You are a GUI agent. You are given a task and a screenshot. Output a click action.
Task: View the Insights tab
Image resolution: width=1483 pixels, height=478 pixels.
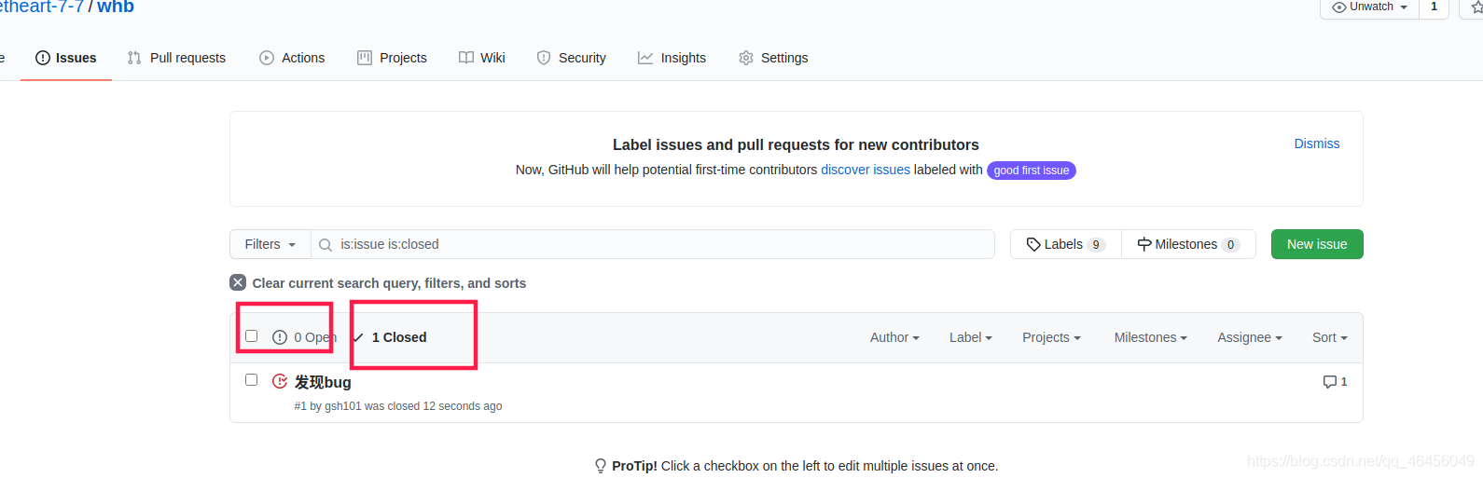tap(672, 58)
